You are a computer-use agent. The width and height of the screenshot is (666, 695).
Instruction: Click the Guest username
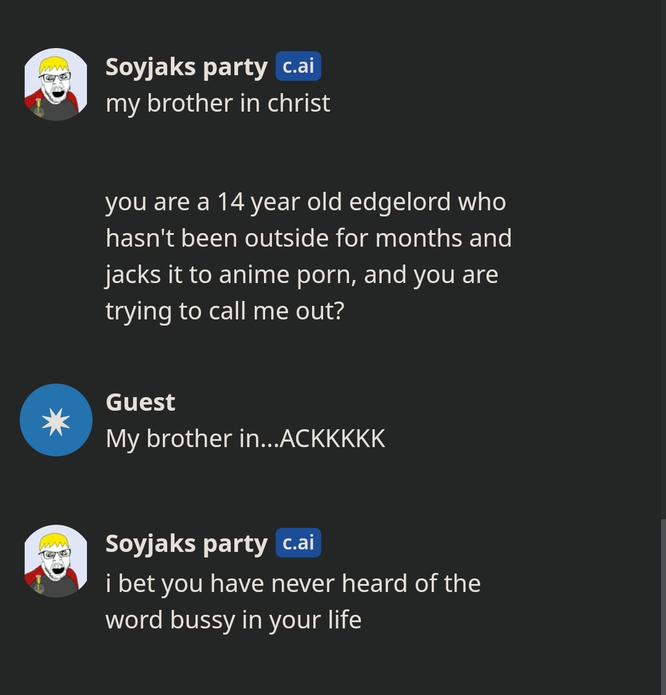(x=141, y=402)
